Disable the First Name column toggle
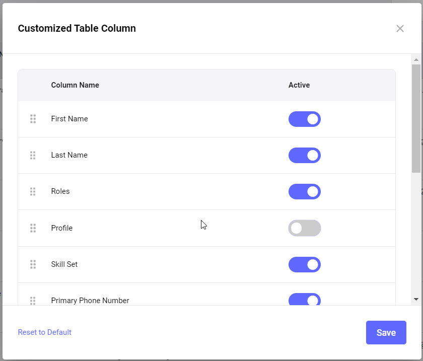The width and height of the screenshot is (423, 361). (305, 119)
